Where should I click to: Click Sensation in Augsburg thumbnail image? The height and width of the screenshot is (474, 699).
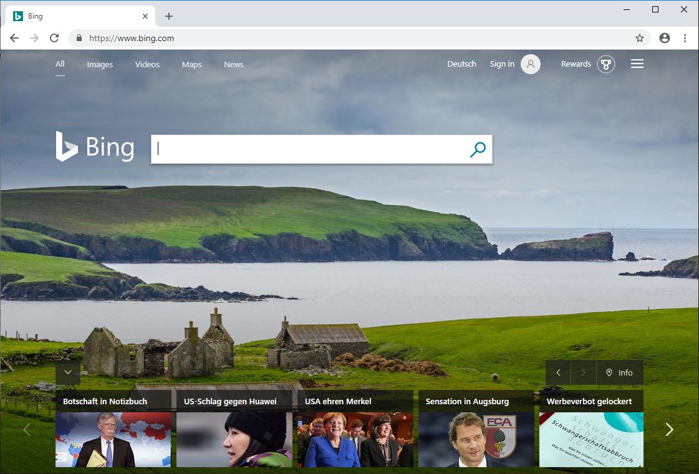(476, 440)
